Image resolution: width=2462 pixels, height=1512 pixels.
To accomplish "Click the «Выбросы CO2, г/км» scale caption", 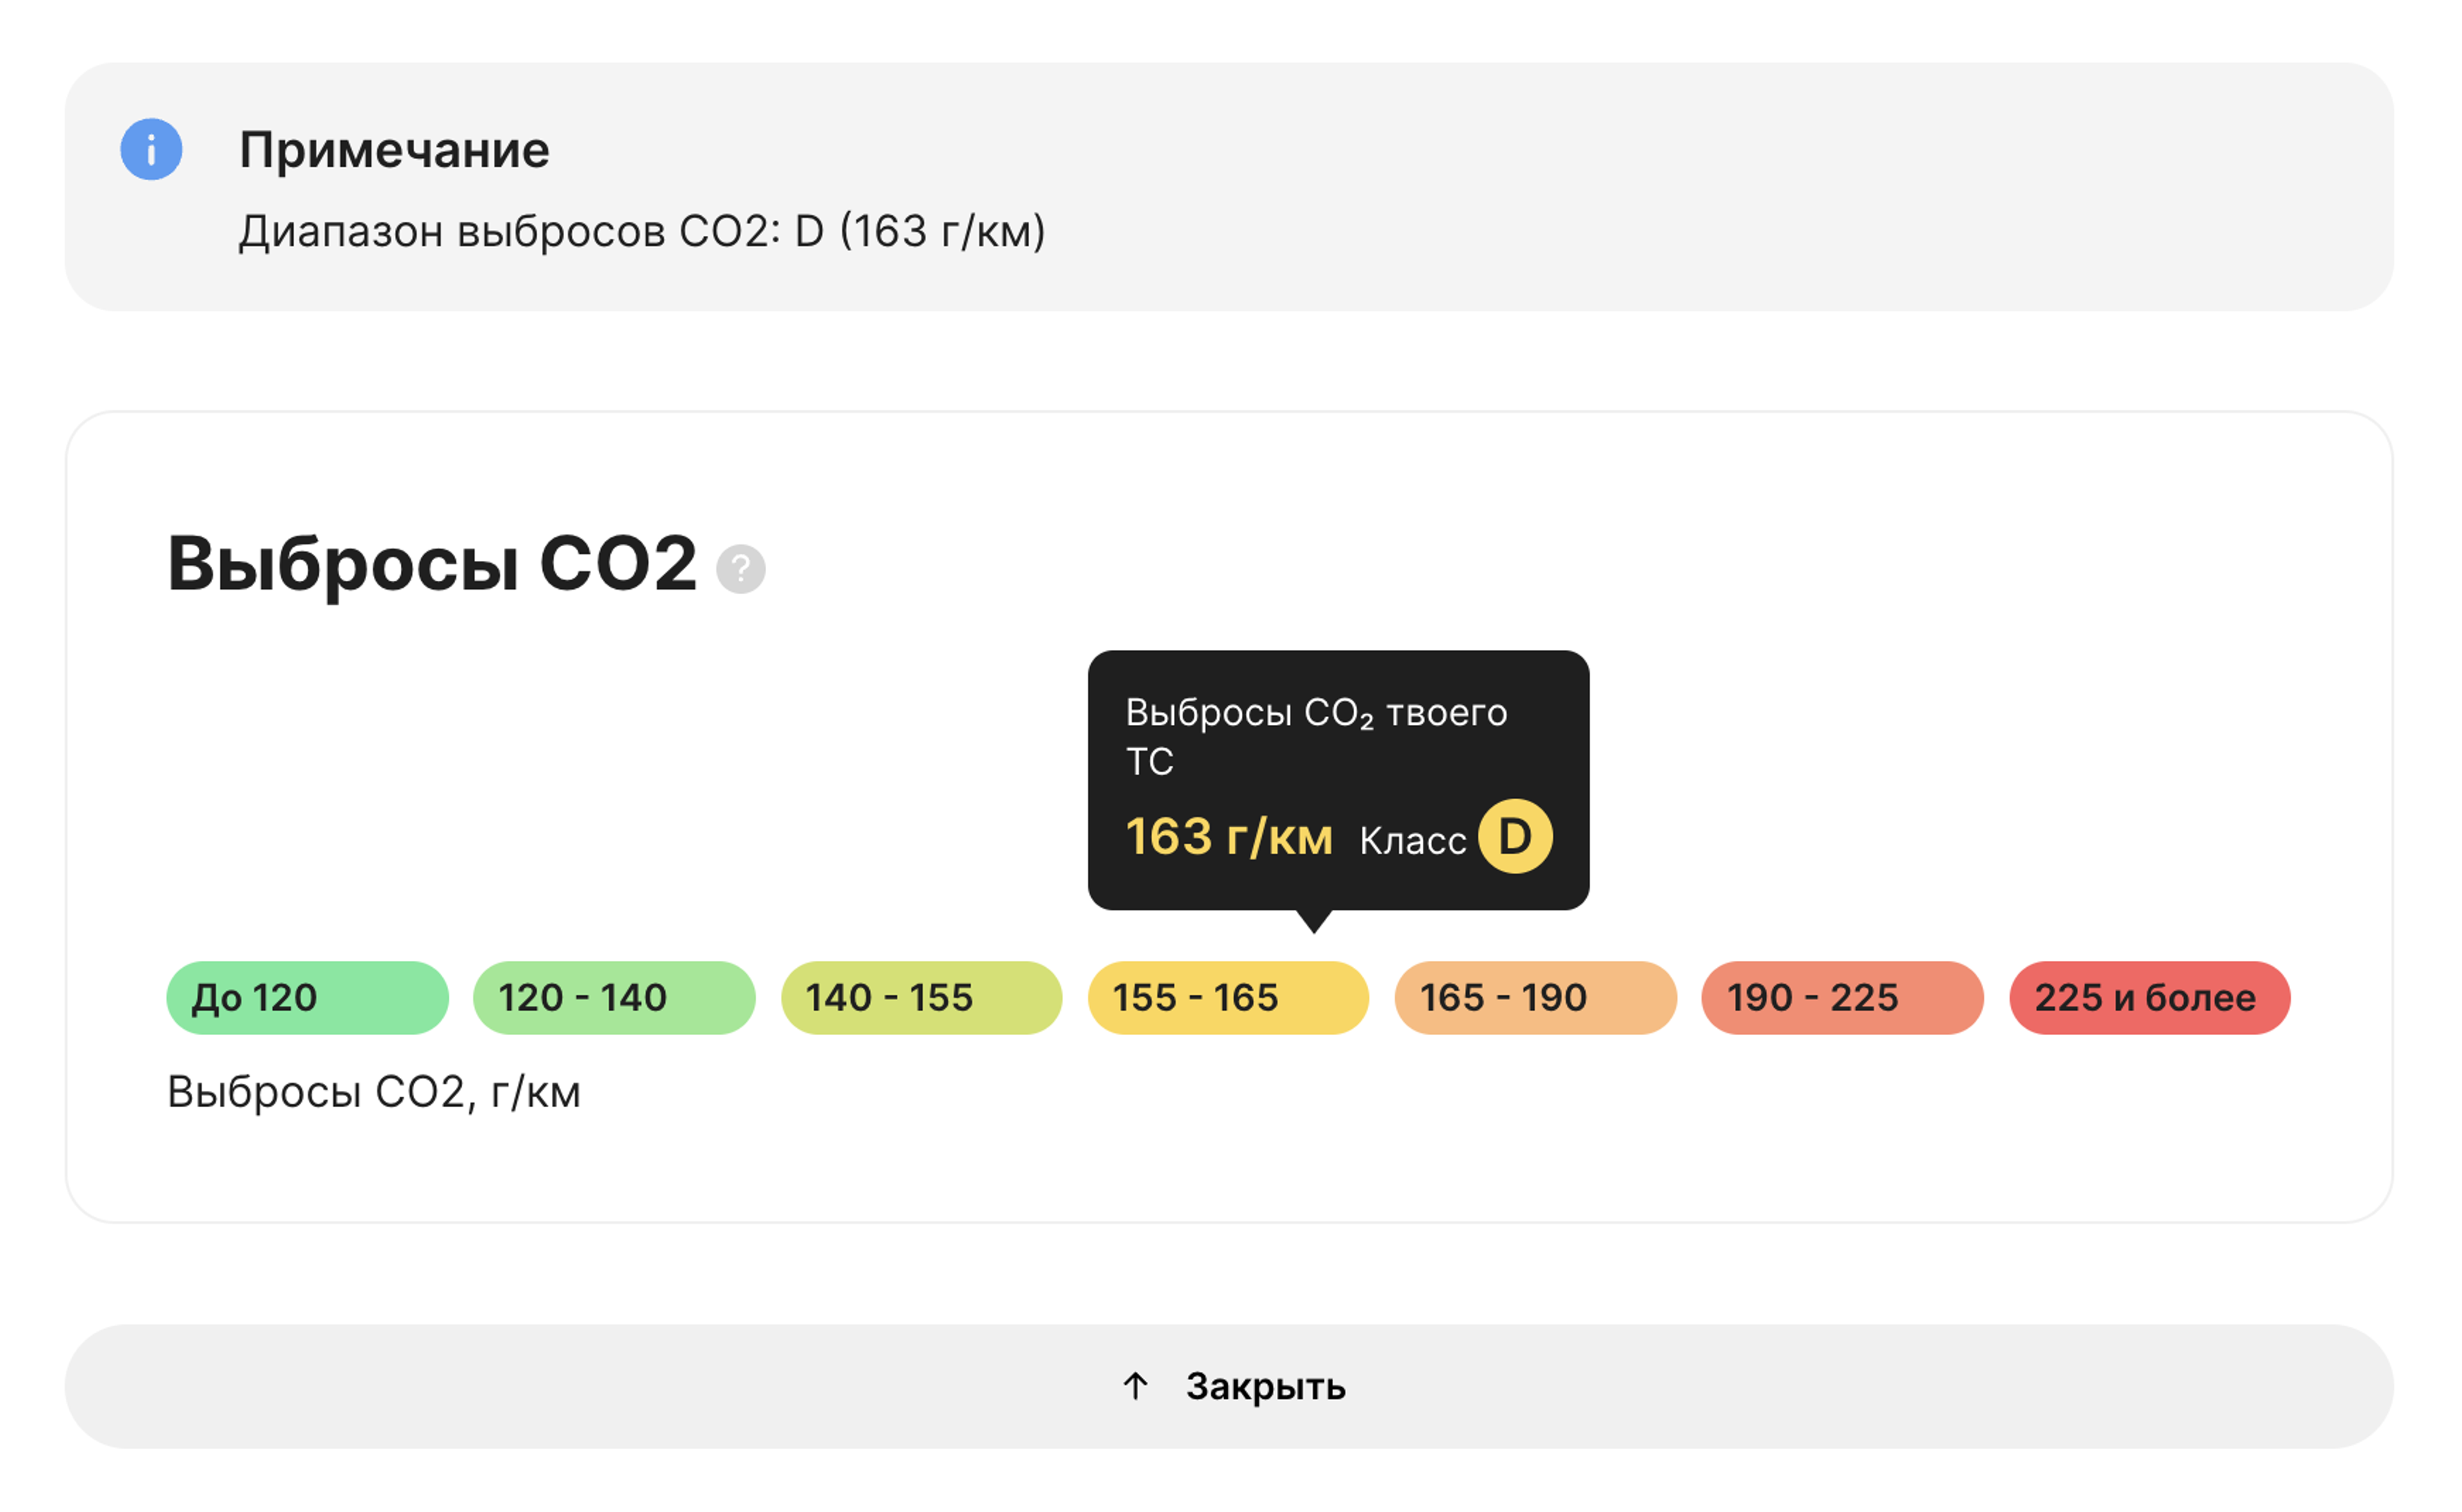I will [373, 1092].
